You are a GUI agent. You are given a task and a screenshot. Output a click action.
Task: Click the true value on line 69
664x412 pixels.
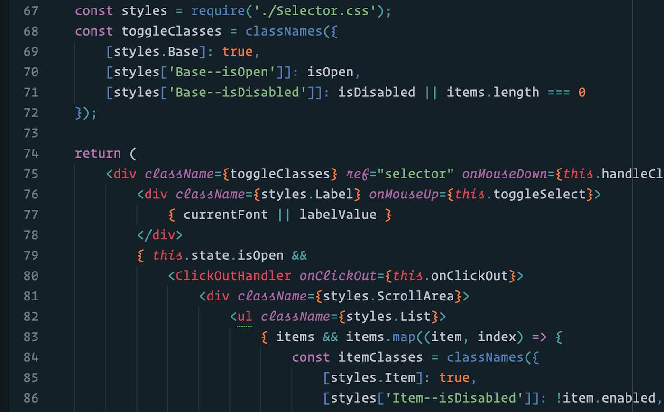(238, 52)
